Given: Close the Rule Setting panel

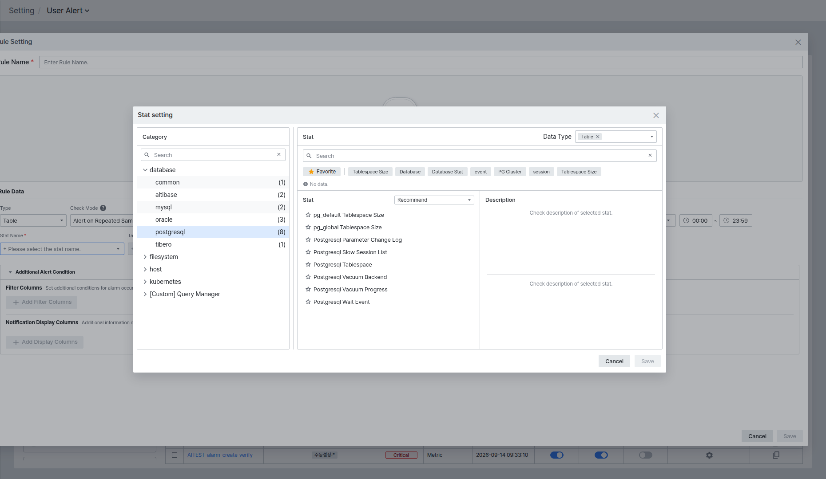Looking at the screenshot, I should click(x=798, y=42).
